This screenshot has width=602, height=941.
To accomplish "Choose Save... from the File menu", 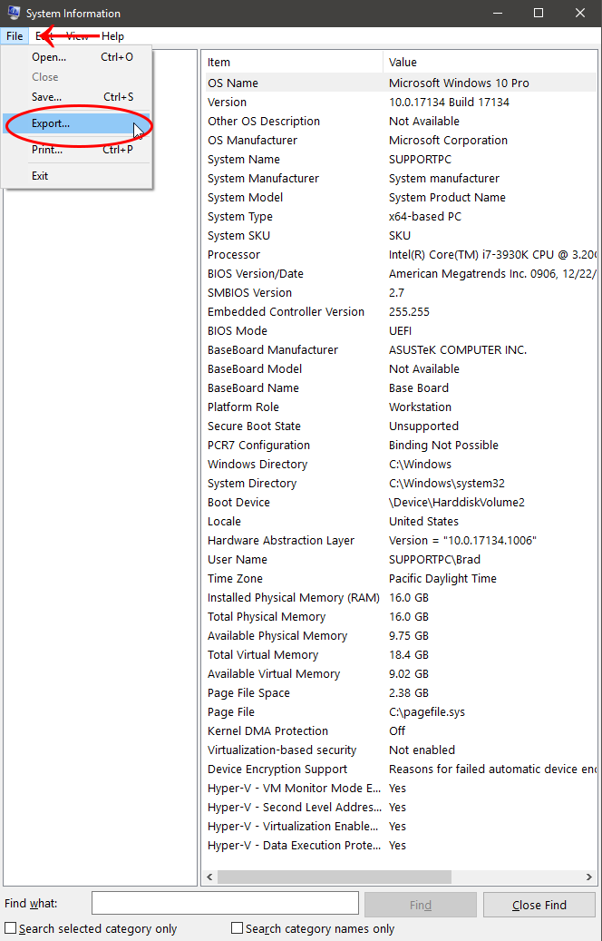I will click(x=77, y=96).
